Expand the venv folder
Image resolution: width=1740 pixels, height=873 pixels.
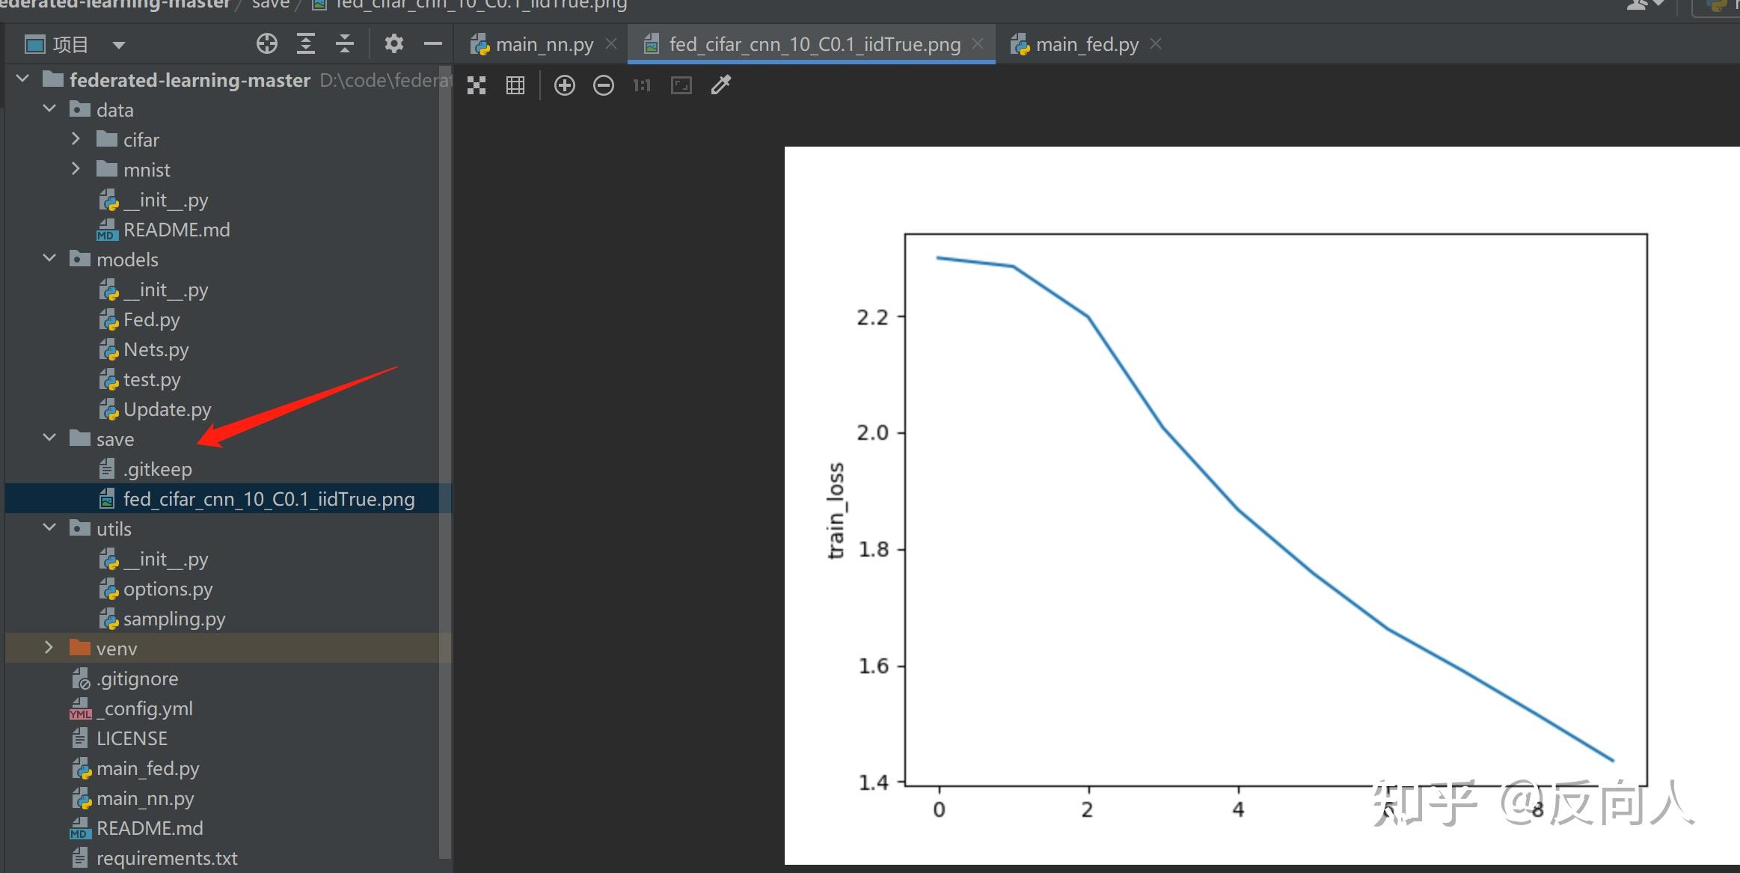click(49, 647)
